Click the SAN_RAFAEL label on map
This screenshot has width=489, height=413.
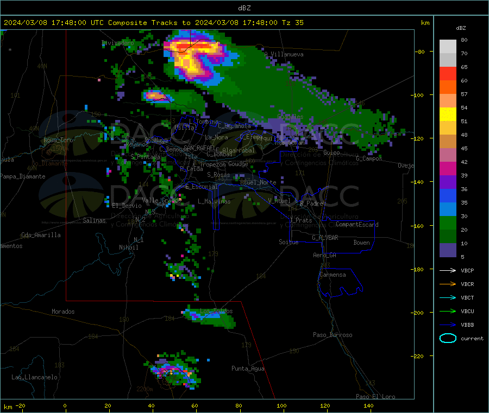(198, 148)
